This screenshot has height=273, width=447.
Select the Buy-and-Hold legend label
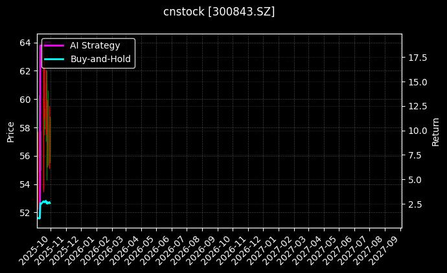click(100, 59)
